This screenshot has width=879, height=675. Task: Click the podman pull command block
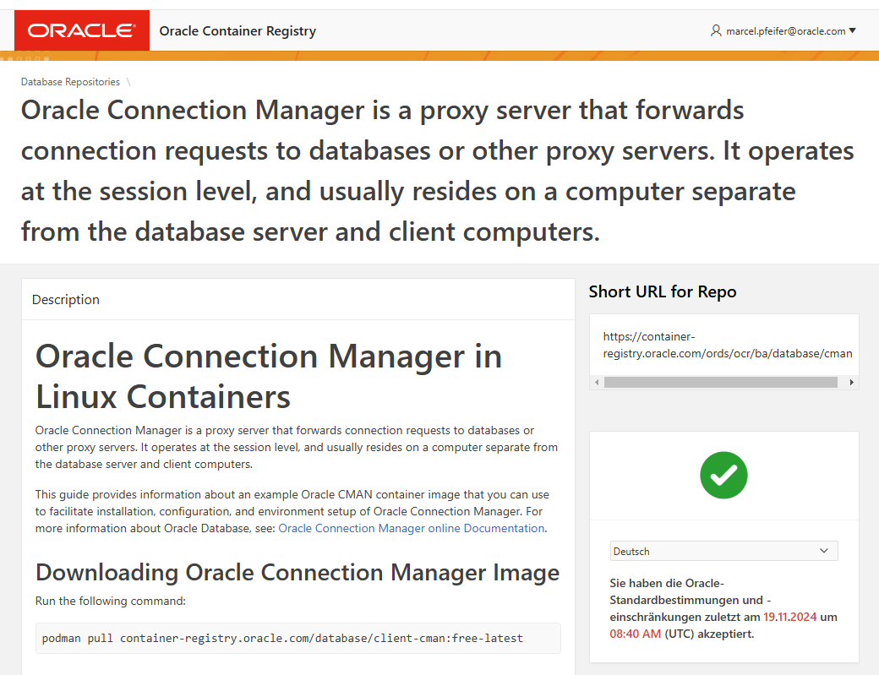point(298,638)
